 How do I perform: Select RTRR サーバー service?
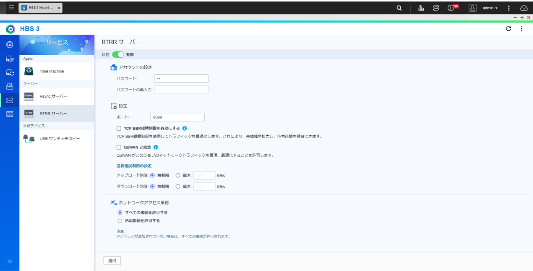(57, 113)
